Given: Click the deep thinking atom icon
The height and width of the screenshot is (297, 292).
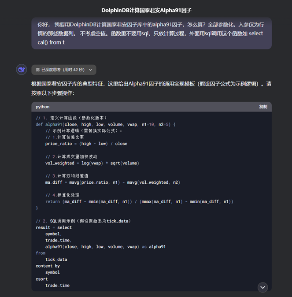Looking at the screenshot, I should 38,70.
